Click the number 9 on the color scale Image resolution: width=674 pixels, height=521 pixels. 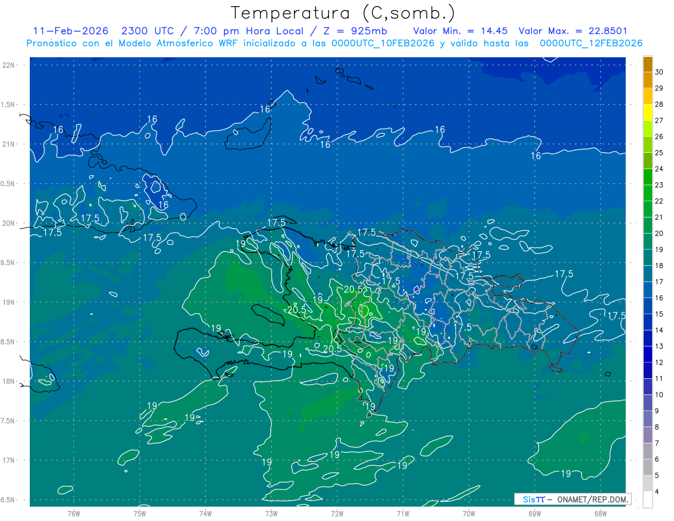pyautogui.click(x=658, y=411)
